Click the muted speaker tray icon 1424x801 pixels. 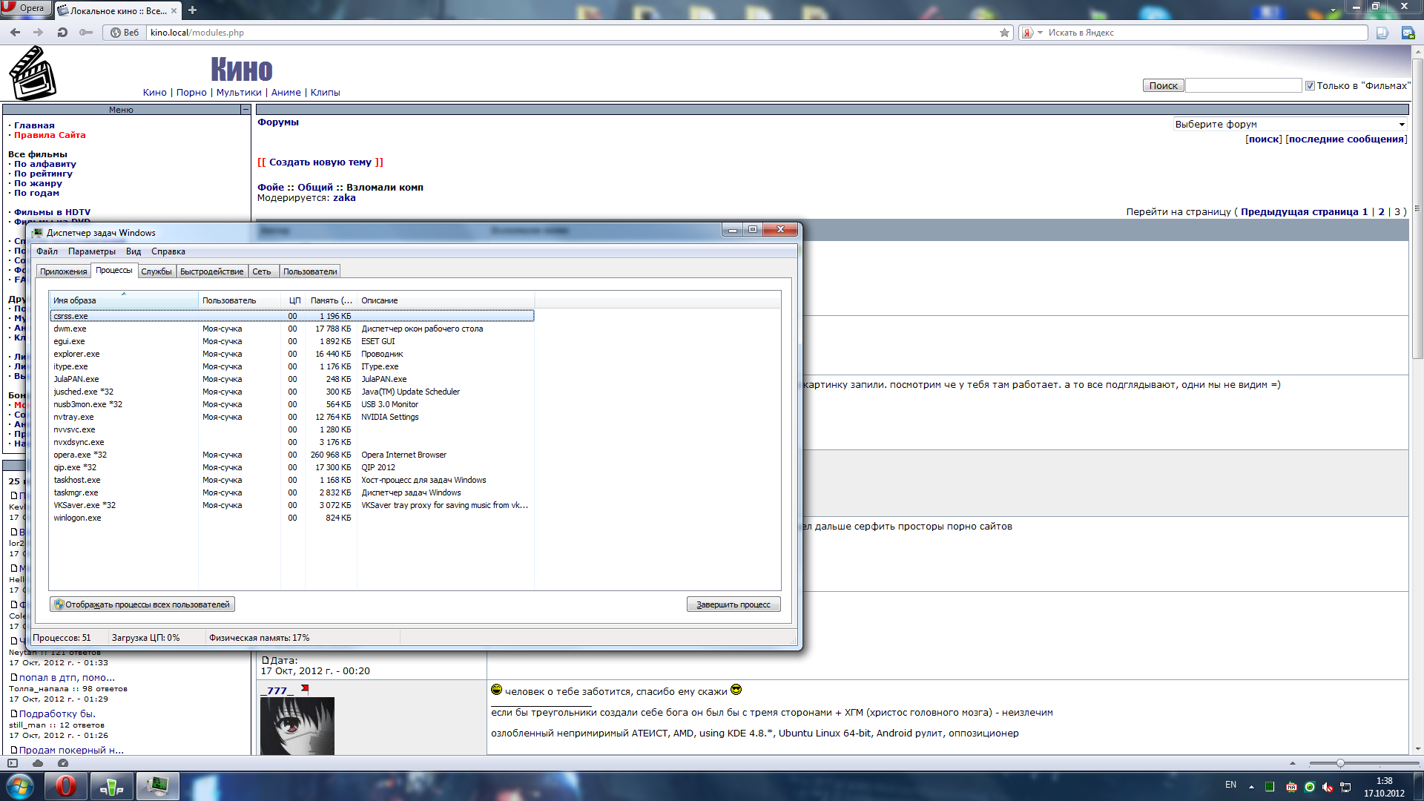coord(1328,787)
